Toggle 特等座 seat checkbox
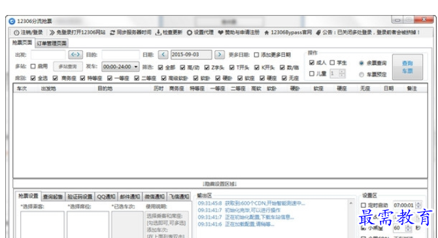 click(x=82, y=78)
